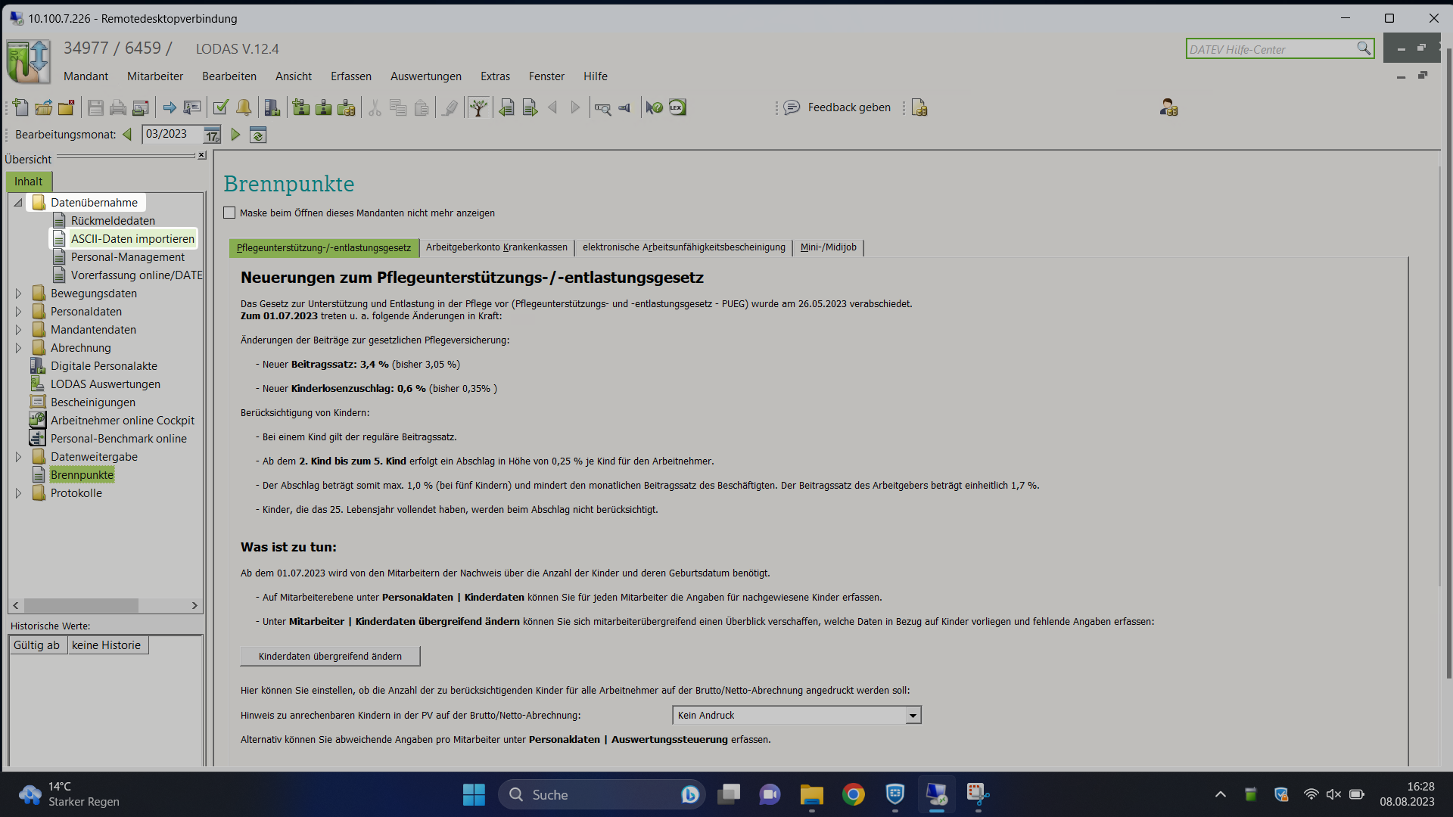Viewport: 1453px width, 817px height.
Task: Click 'Kinderdaten übergreifend ändern' button
Action: (330, 657)
